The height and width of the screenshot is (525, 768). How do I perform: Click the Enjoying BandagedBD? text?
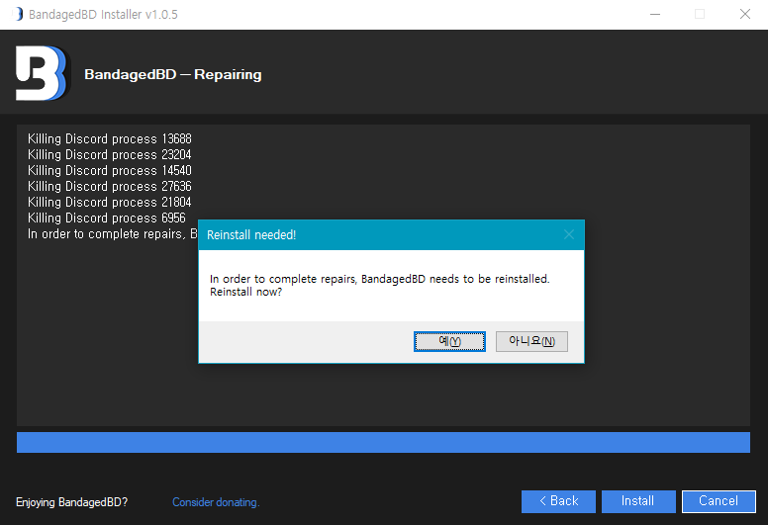[x=71, y=502]
